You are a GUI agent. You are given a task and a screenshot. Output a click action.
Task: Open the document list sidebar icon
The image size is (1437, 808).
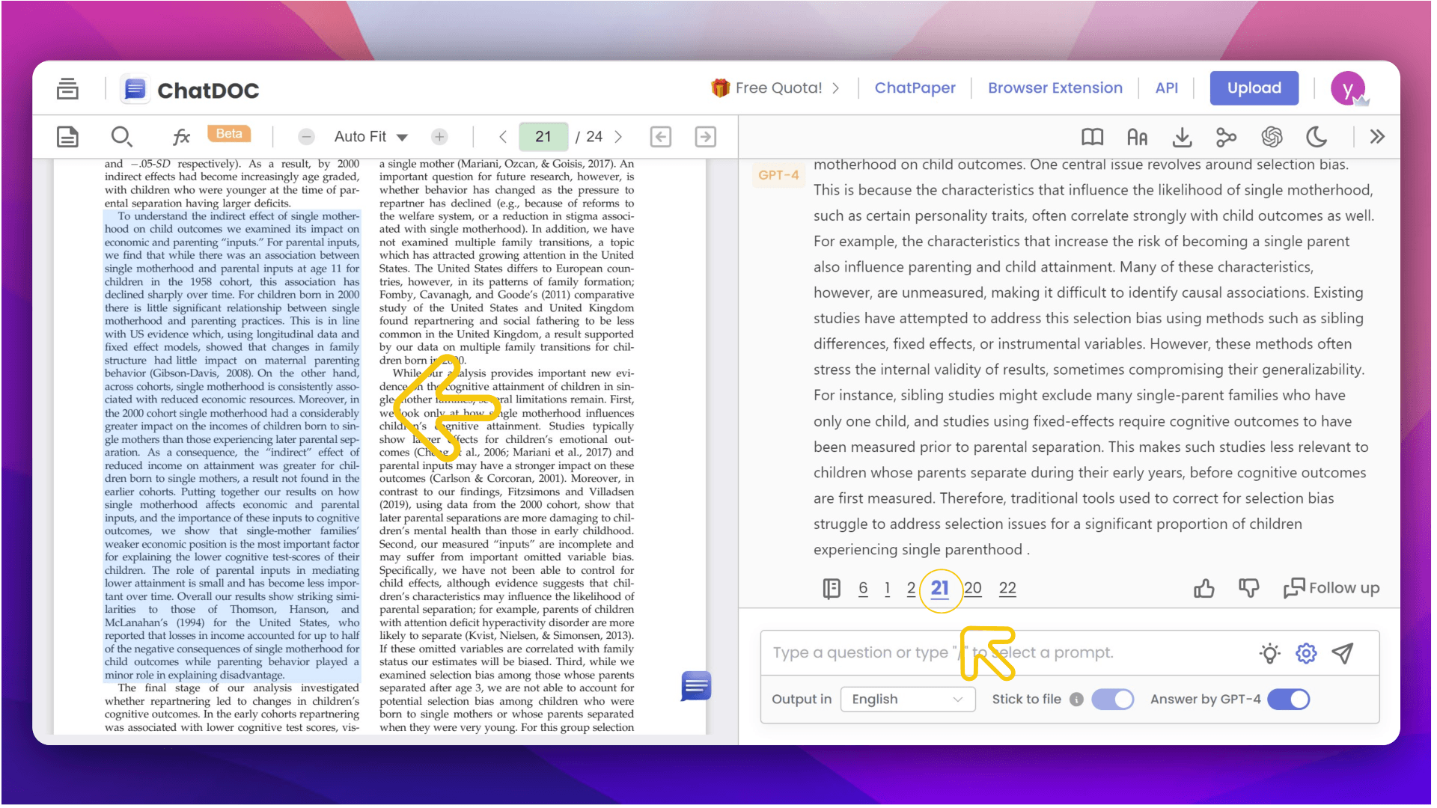(x=67, y=89)
